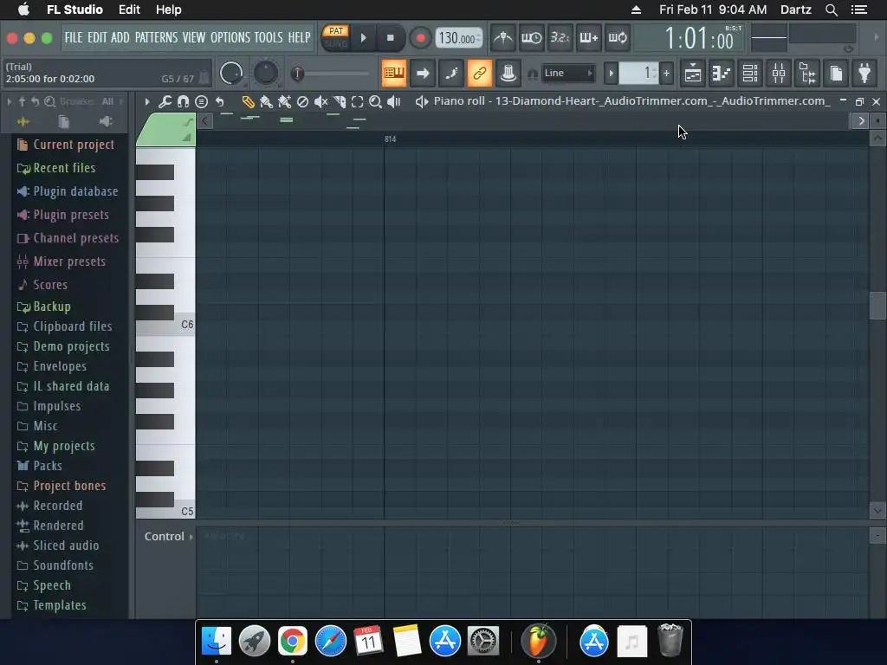Open the TOOLS menu

pyautogui.click(x=269, y=38)
